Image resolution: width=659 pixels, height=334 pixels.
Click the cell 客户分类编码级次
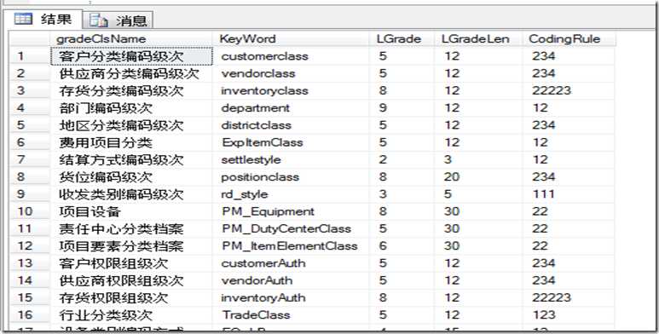tap(131, 56)
